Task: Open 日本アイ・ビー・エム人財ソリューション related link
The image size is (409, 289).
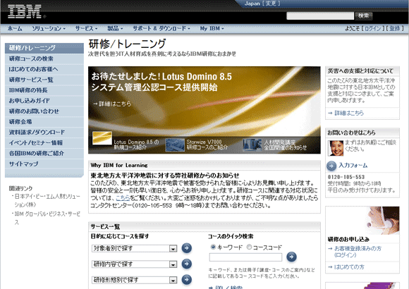Action: (47, 200)
